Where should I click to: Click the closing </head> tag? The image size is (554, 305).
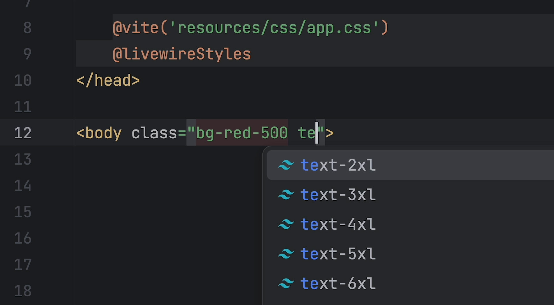tap(108, 81)
